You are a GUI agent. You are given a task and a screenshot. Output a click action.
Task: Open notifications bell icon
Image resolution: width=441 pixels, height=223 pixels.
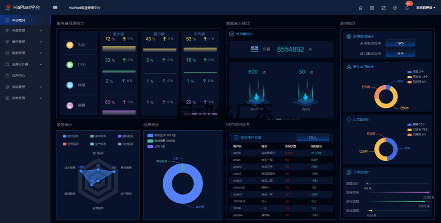(407, 8)
